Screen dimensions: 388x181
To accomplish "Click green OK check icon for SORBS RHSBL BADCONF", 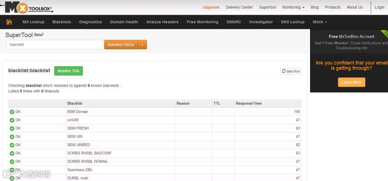I will pyautogui.click(x=12, y=153).
